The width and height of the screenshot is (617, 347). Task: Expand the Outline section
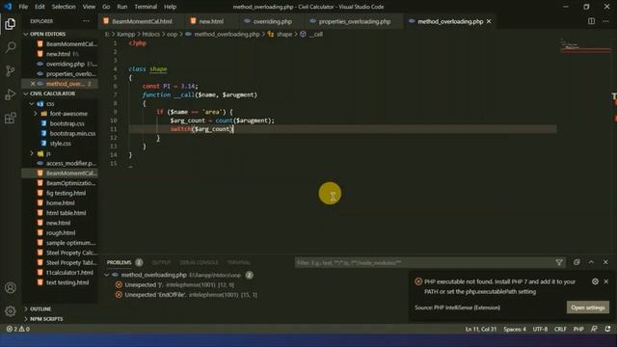tap(26, 308)
